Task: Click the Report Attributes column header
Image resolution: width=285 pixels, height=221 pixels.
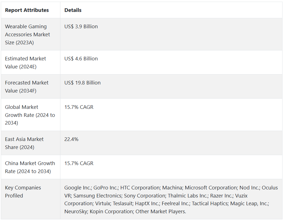Action: coord(27,10)
